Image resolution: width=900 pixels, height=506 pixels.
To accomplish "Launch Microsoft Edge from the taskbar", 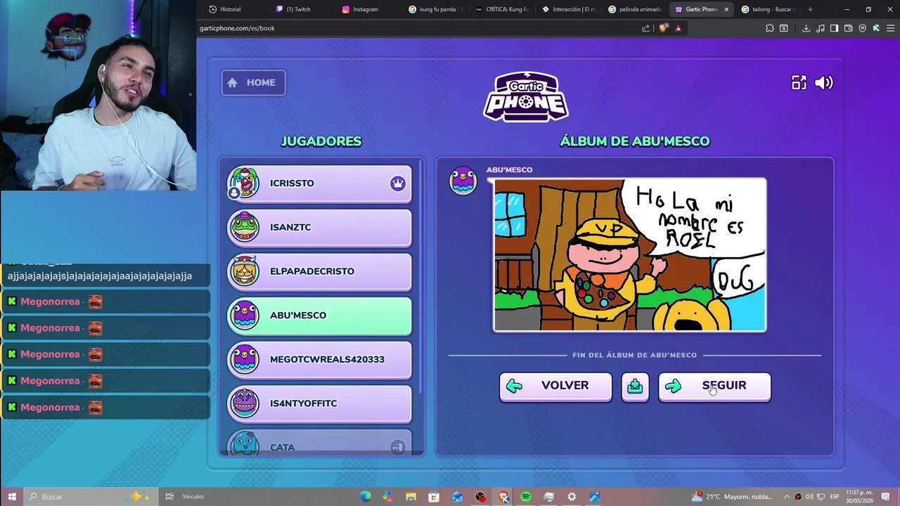I will click(x=365, y=497).
